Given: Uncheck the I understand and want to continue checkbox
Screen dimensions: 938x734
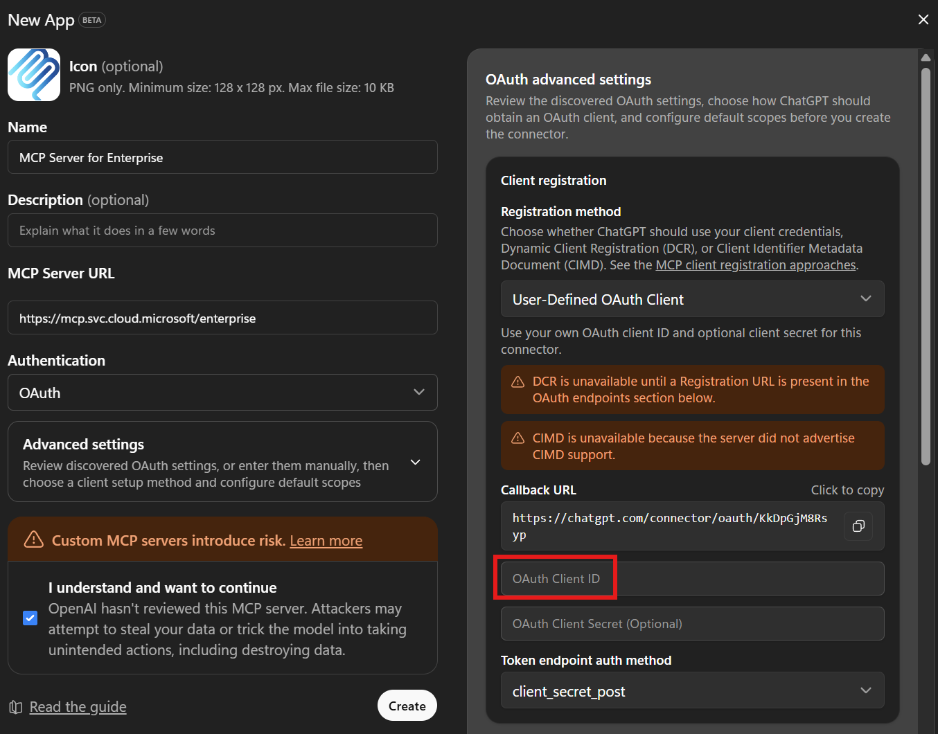Looking at the screenshot, I should click(x=30, y=618).
